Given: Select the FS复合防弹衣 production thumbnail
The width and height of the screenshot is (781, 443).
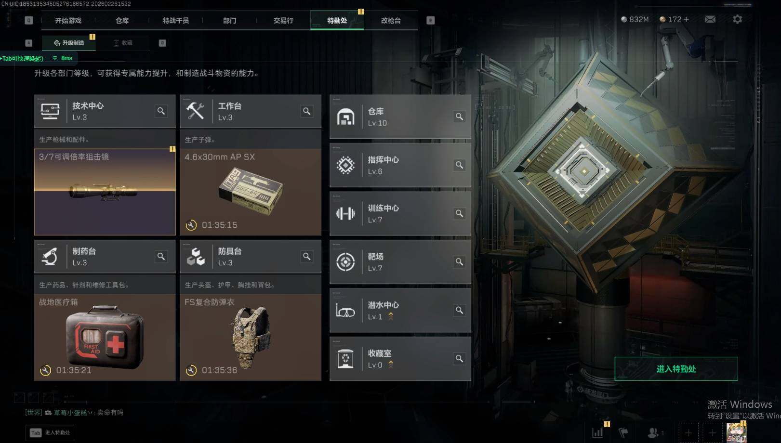Looking at the screenshot, I should click(250, 337).
